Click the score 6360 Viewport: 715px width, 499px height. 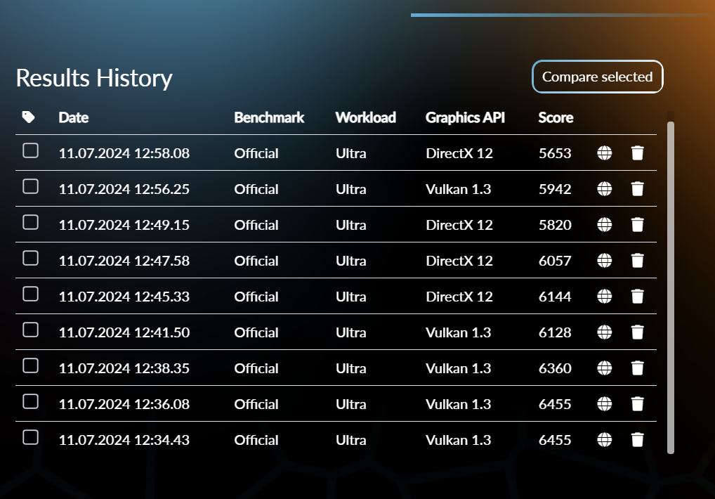(x=555, y=368)
